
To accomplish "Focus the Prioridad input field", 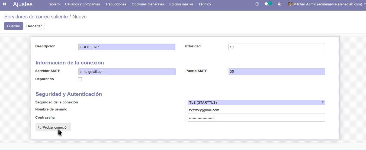I will point(277,47).
